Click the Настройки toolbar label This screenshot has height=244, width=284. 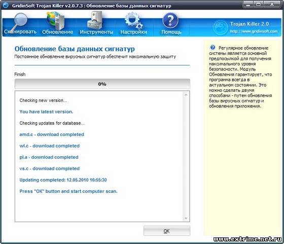(x=134, y=32)
